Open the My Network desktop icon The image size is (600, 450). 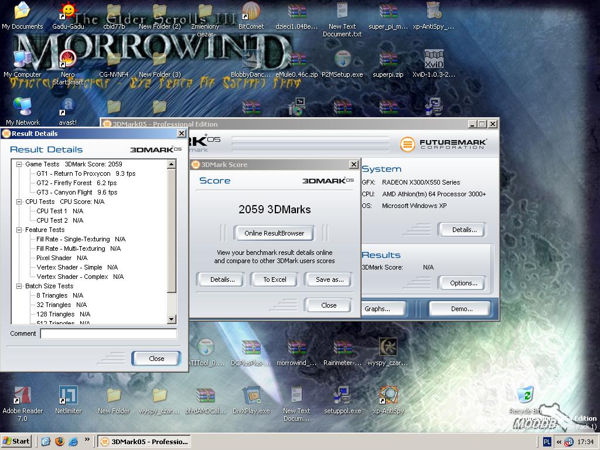[22, 111]
